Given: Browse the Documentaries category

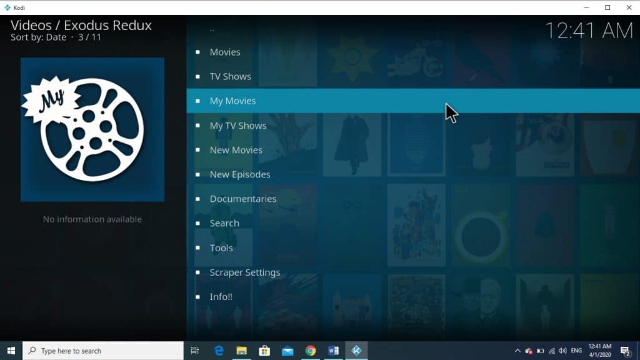Looking at the screenshot, I should (x=413, y=199).
